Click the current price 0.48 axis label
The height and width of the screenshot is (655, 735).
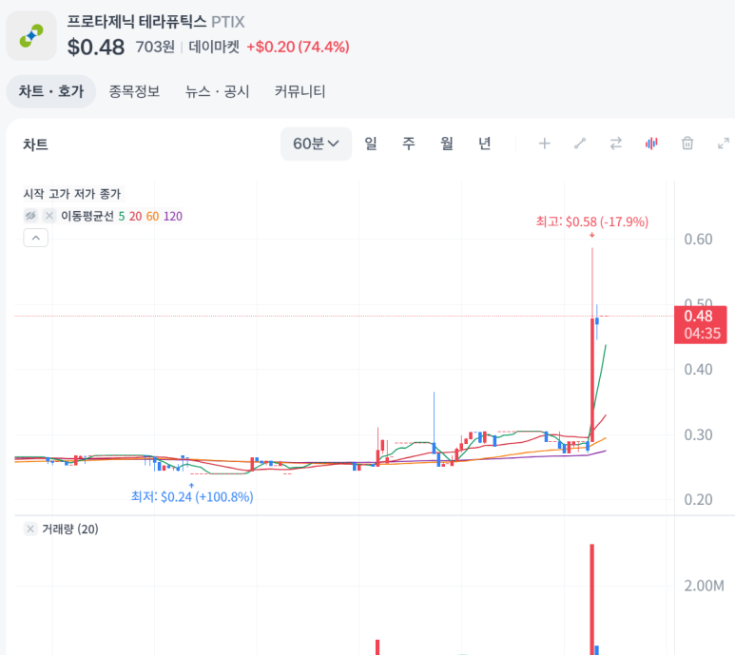coord(701,325)
